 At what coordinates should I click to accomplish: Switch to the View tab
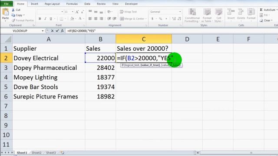[x=115, y=4]
